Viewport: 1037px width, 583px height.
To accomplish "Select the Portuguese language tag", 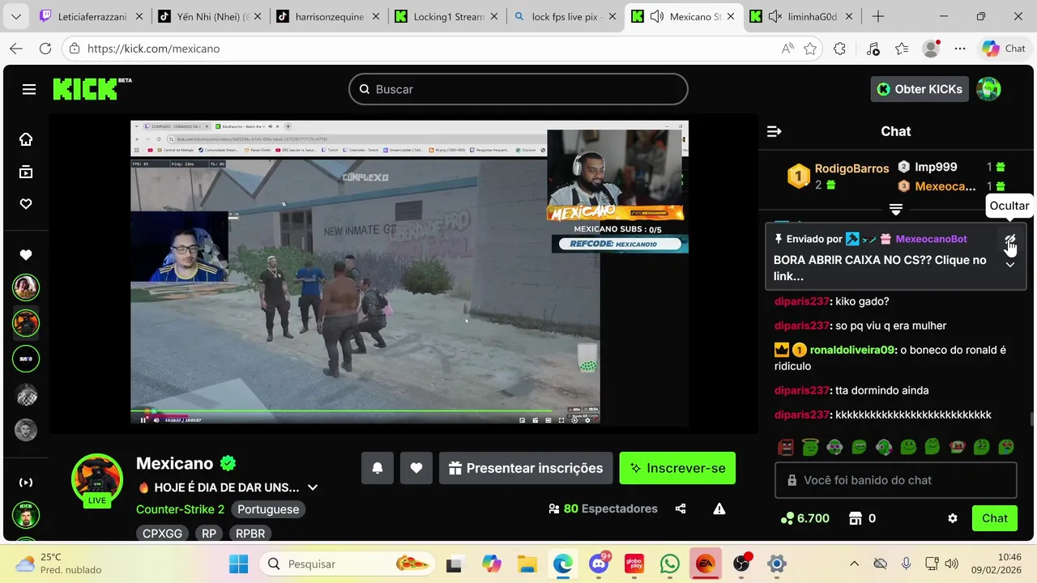I will click(x=268, y=509).
